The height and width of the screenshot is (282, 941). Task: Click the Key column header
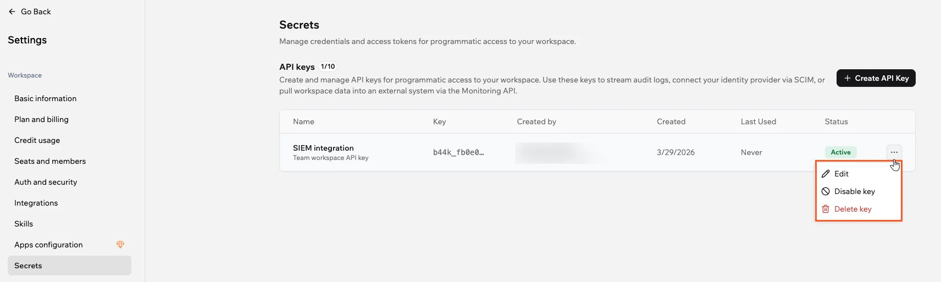tap(439, 121)
